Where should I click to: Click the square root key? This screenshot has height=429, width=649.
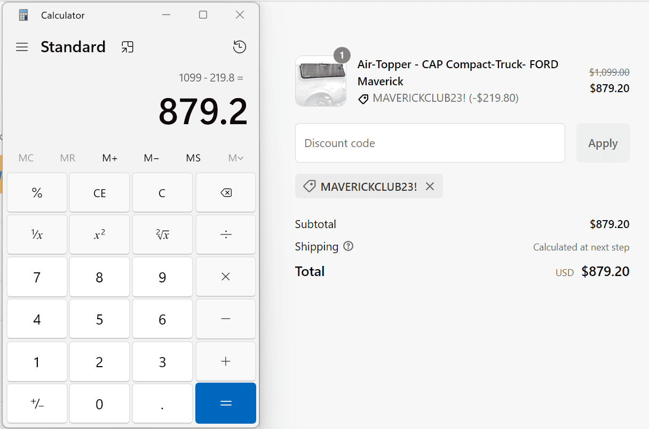pyautogui.click(x=162, y=234)
